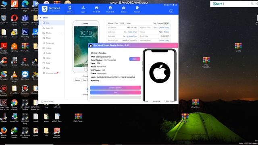The height and width of the screenshot is (145, 258).
Task: Switch to the Apps tab in 3uTools
Action: [83, 9]
